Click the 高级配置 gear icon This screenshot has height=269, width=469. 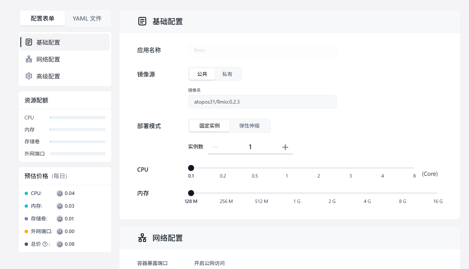click(x=29, y=76)
